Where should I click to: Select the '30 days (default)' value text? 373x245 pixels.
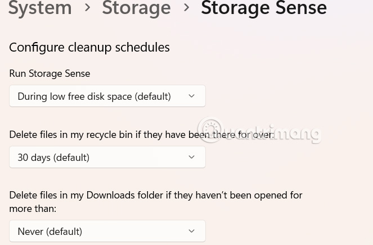point(53,158)
